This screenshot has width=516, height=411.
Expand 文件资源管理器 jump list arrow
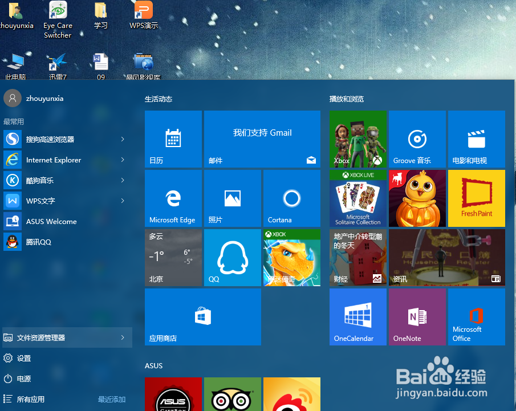pos(123,337)
